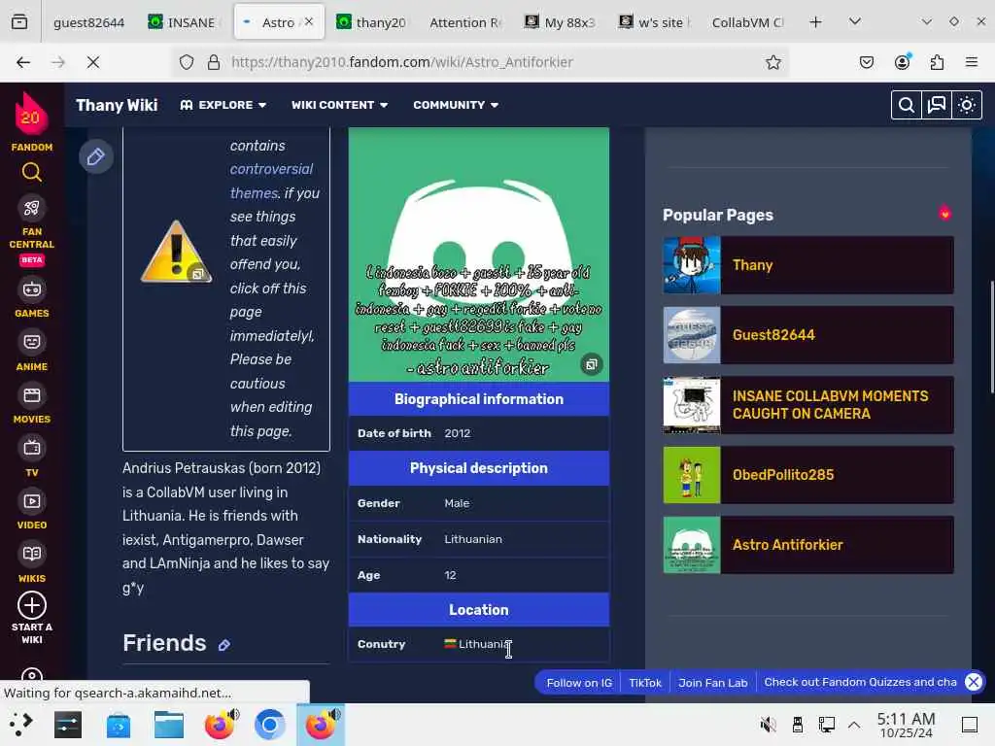The image size is (995, 746).
Task: Enlarge the infobox Discord image icon
Action: [592, 364]
